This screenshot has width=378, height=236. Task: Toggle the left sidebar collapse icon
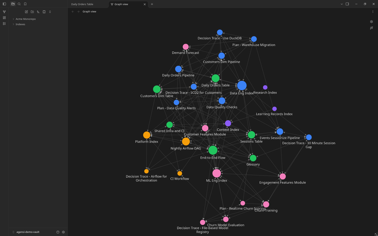pos(4,4)
